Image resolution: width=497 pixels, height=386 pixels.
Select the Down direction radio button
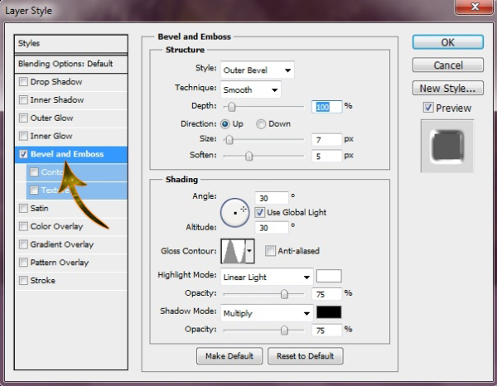[x=261, y=123]
